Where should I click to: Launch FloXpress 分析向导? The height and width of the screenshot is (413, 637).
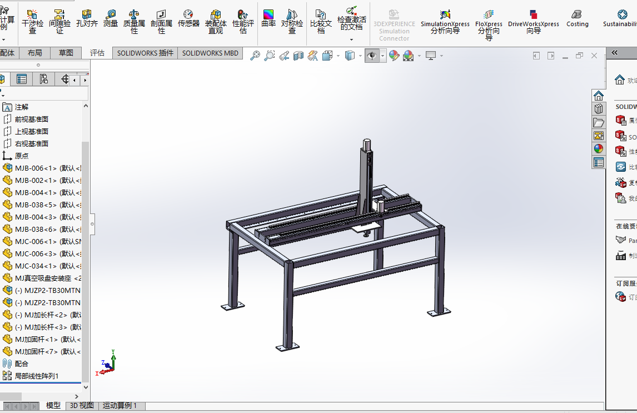[x=489, y=25]
